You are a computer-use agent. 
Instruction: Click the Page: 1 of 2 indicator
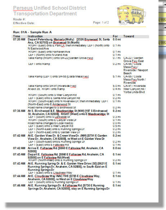(101, 22)
